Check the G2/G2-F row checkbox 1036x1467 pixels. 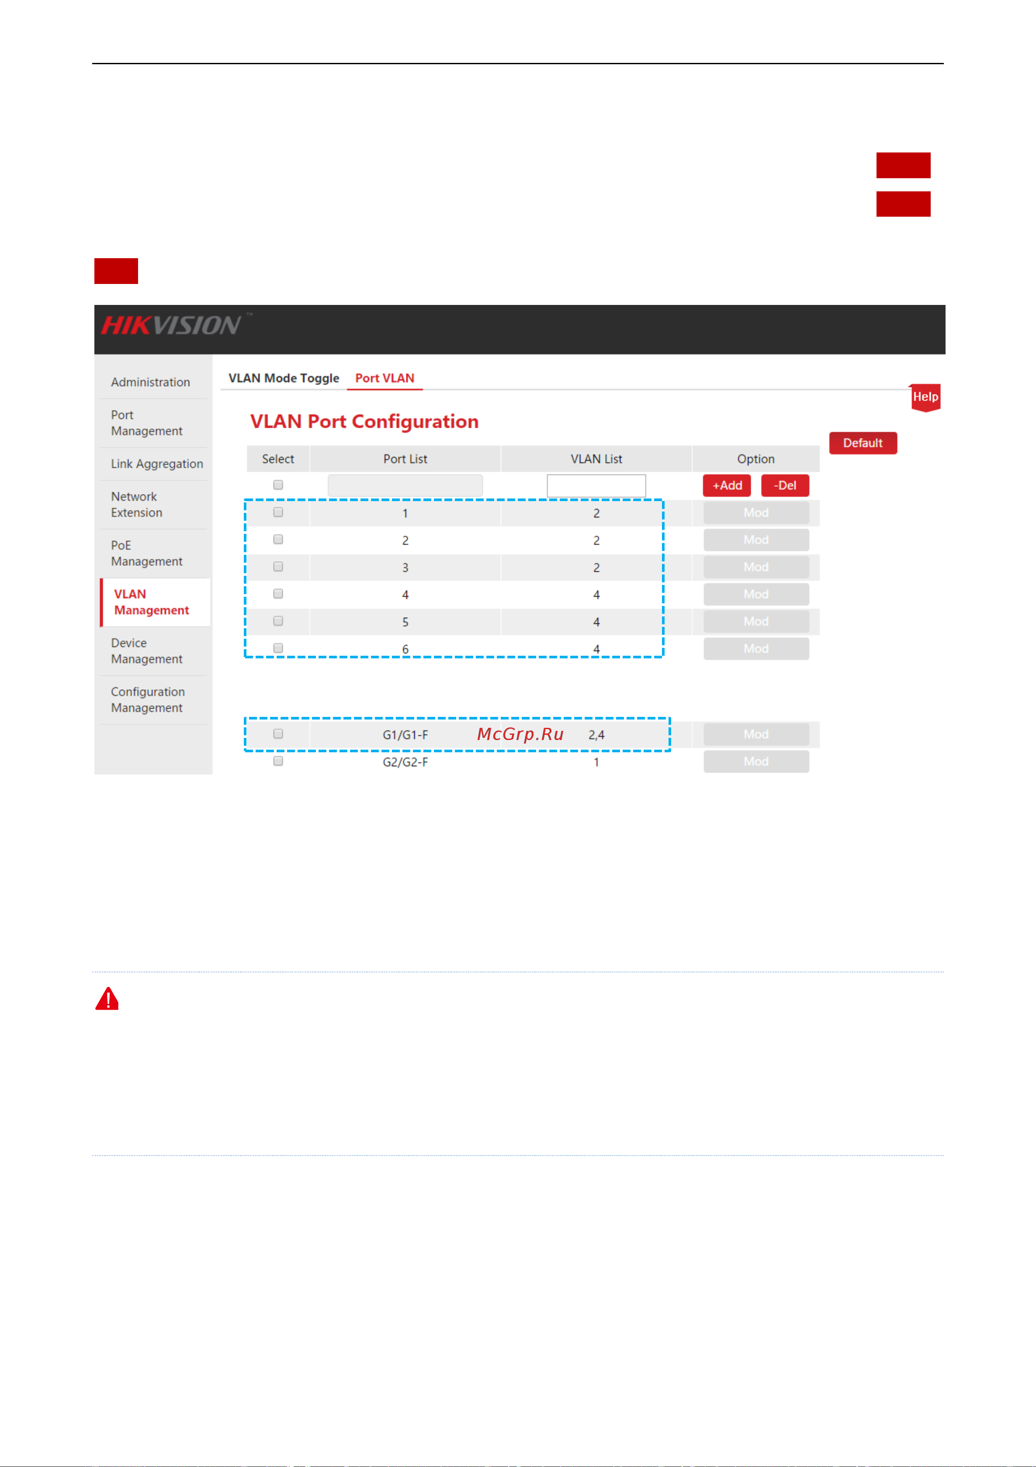pyautogui.click(x=278, y=761)
